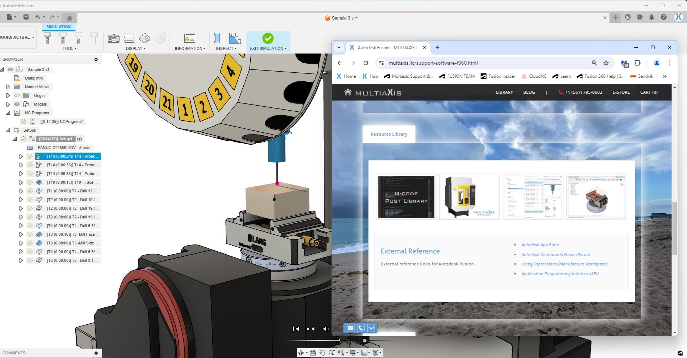Click the stock layers icon in Display
This screenshot has height=358, width=687.
(145, 38)
